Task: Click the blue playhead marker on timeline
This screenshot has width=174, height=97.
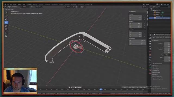Action: [x=101, y=89]
